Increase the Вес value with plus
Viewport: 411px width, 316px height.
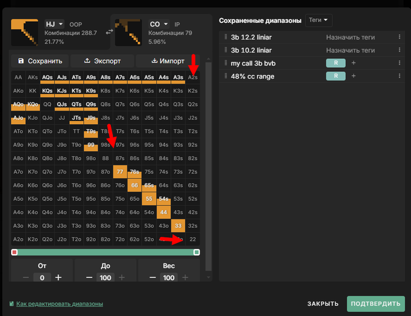pyautogui.click(x=185, y=278)
